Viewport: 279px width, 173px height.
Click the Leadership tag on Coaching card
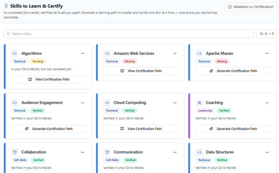205,111
